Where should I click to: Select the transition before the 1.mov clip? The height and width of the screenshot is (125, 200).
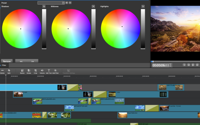pos(100,94)
